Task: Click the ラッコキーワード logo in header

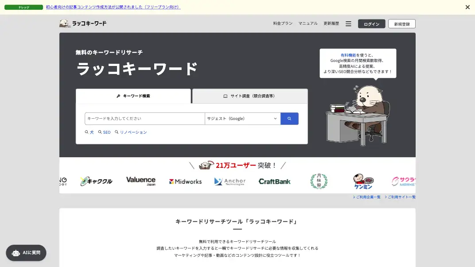Action: 83,23
